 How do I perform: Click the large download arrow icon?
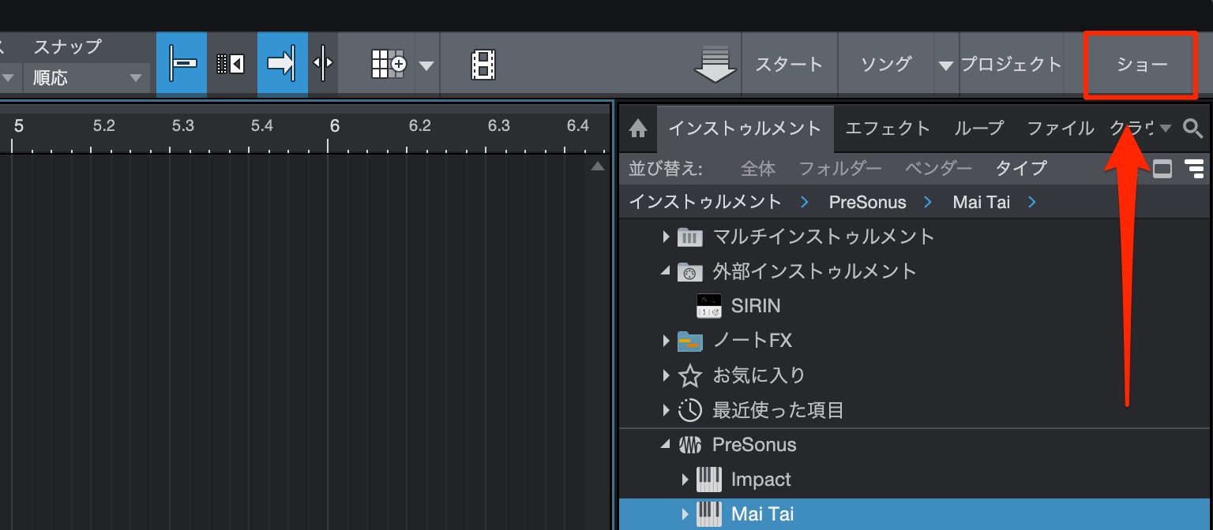coord(714,65)
